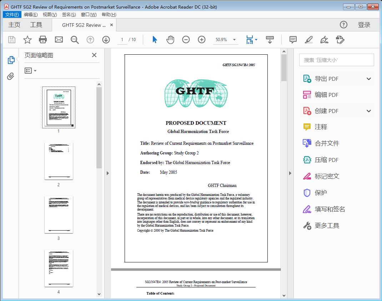Open fit page options dropdown arrow
This screenshot has width=382, height=301.
[256, 40]
